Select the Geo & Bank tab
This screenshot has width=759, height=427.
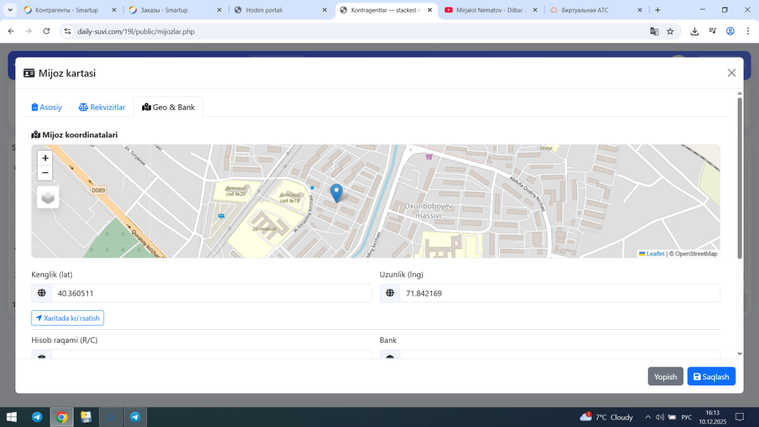168,107
